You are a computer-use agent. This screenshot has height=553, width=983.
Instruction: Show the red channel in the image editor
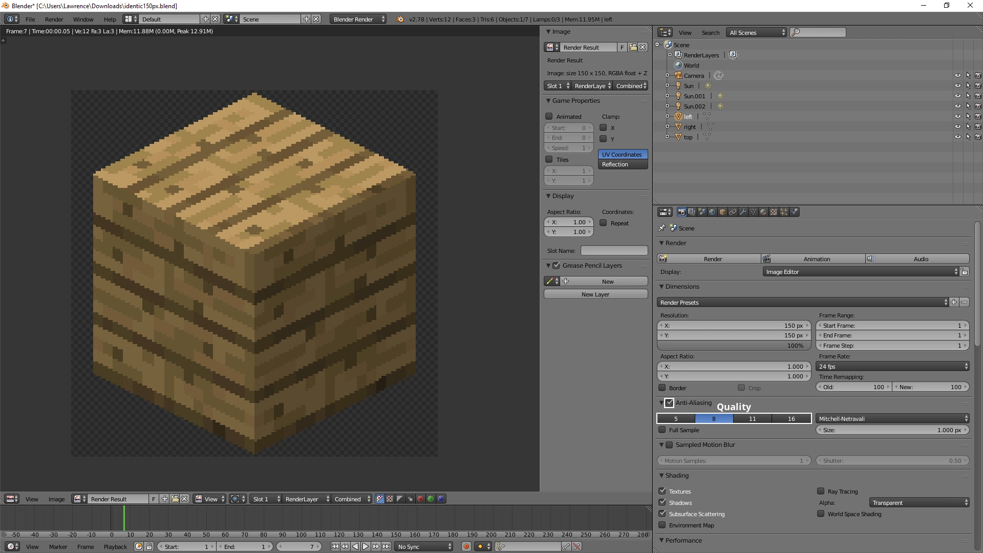(x=420, y=499)
